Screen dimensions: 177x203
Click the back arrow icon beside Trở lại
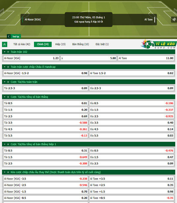click(9, 36)
